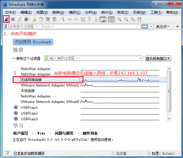The image size is (183, 158).
Task: Apply the display filter with the arrow button
Action: [145, 27]
